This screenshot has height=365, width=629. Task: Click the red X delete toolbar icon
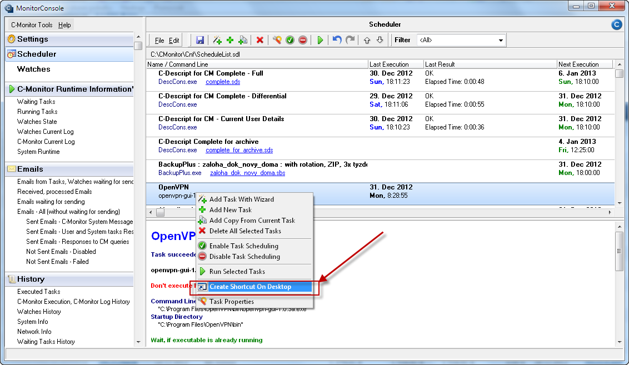point(260,40)
